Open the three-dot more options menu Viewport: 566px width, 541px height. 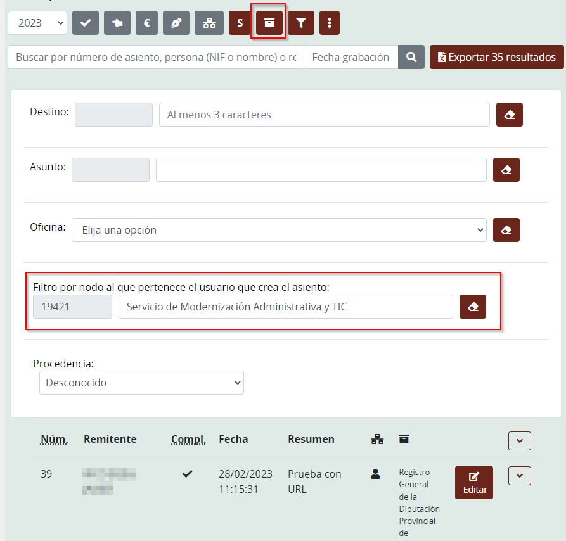click(x=330, y=23)
